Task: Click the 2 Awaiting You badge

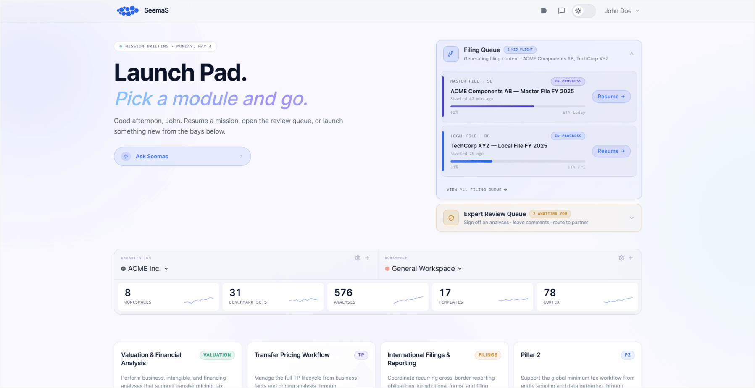Action: [x=550, y=214]
